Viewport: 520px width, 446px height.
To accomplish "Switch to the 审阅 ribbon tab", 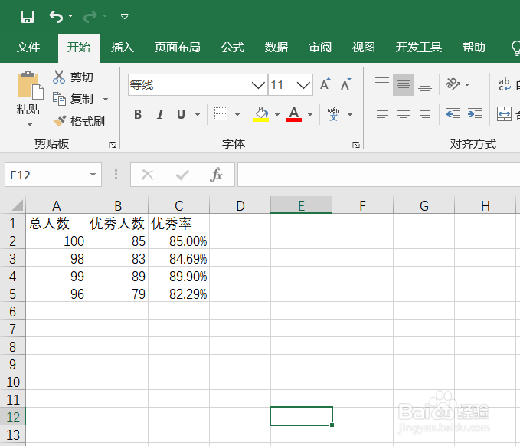I will click(x=320, y=48).
